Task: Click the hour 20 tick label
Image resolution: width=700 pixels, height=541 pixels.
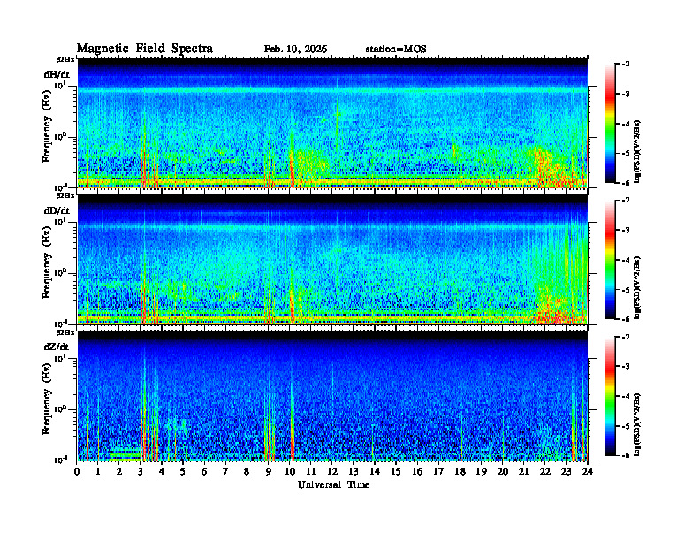Action: coord(502,472)
